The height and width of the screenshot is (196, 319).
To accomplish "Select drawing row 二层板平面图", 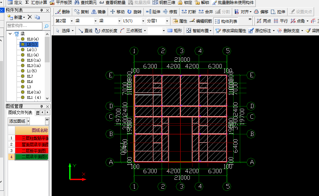I will [x=32, y=151].
